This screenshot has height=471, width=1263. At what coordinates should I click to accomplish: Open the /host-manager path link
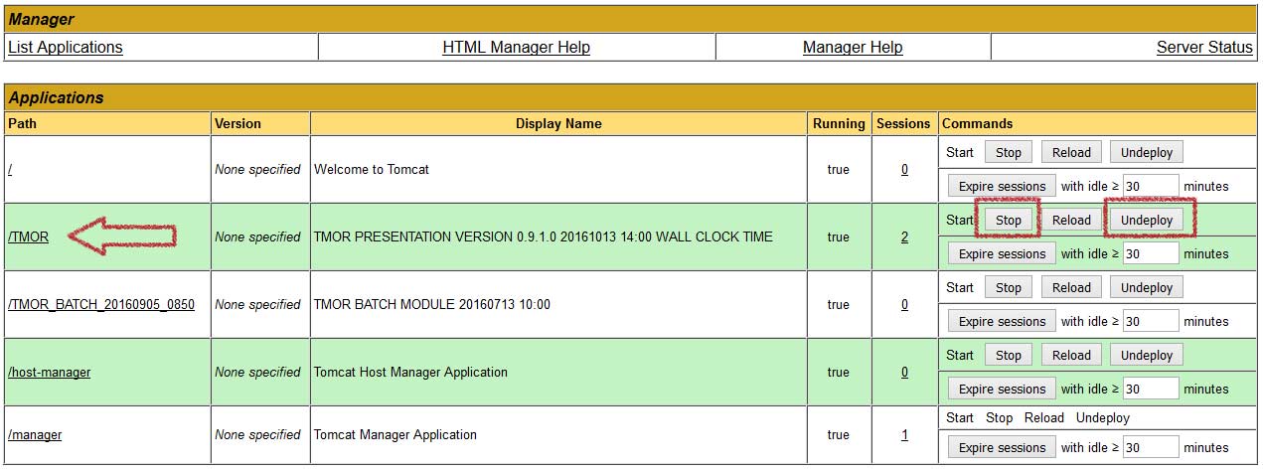(50, 372)
